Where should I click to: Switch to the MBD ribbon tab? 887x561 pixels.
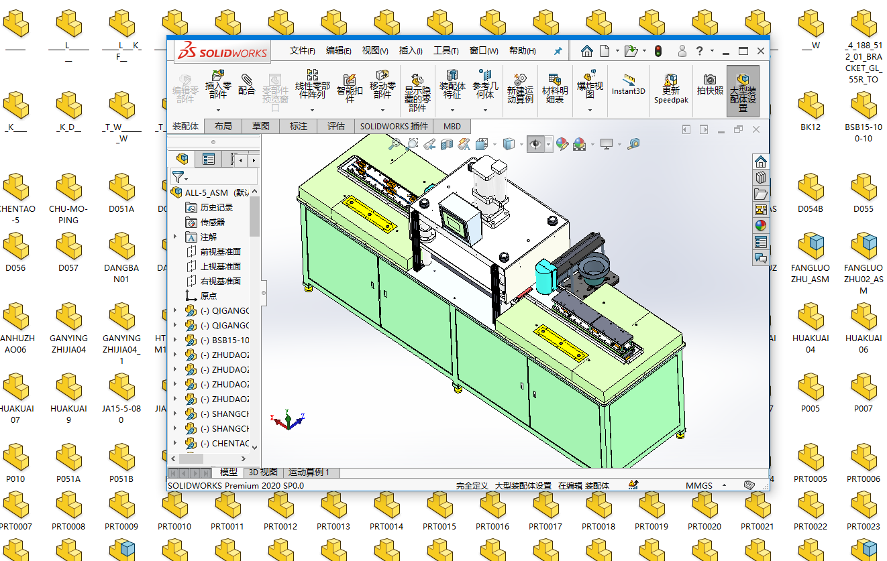coord(452,126)
